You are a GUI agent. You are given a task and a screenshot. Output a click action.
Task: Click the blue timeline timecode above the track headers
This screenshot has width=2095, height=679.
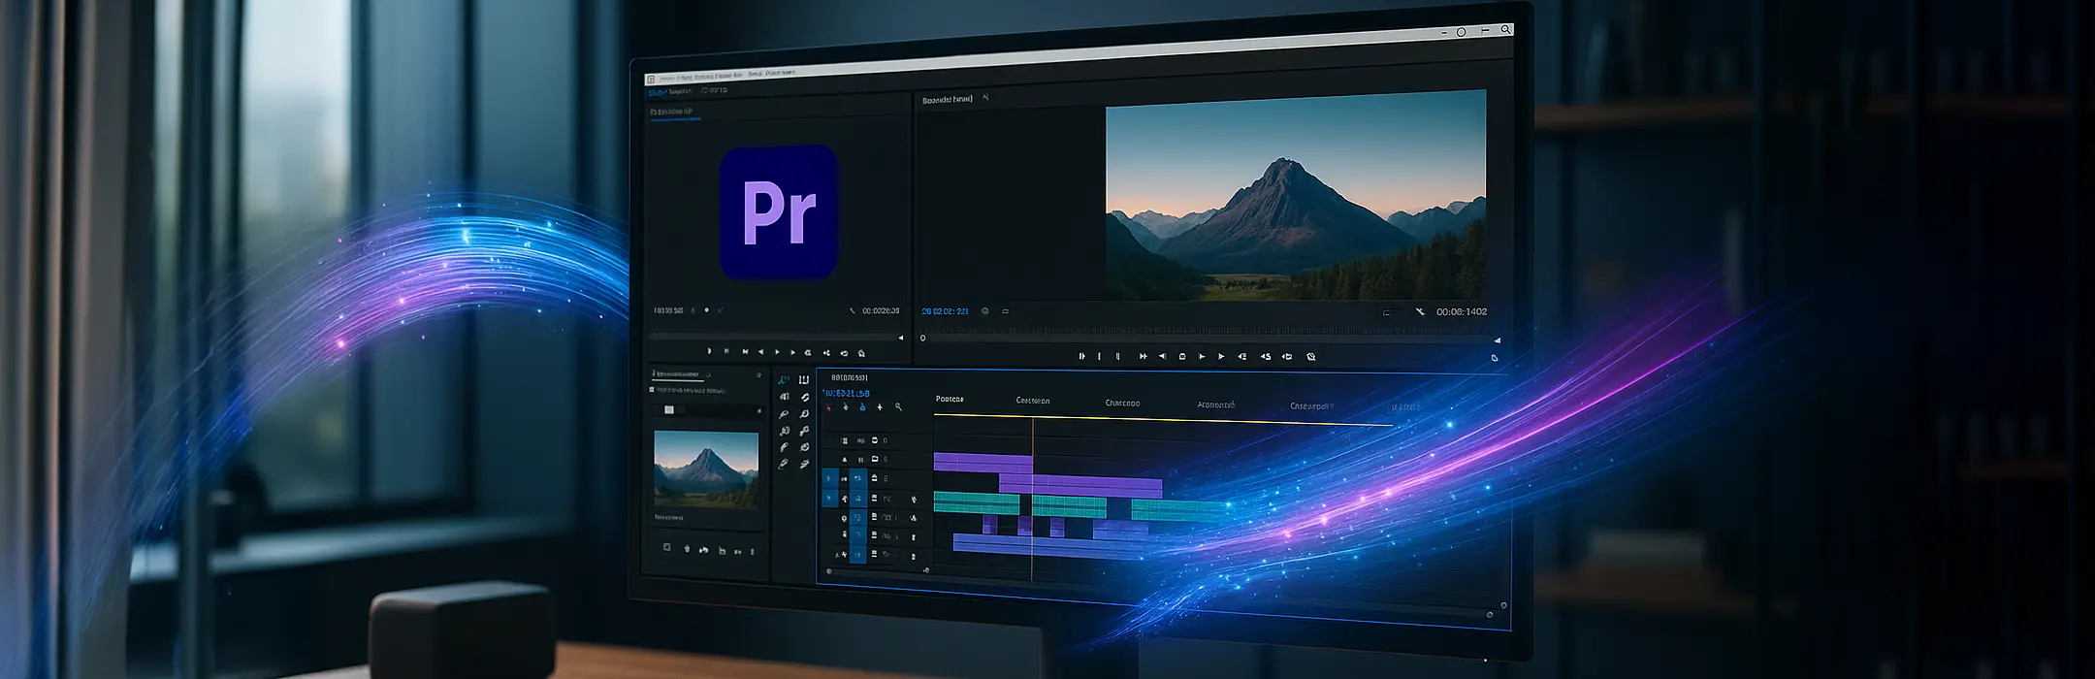click(x=846, y=393)
